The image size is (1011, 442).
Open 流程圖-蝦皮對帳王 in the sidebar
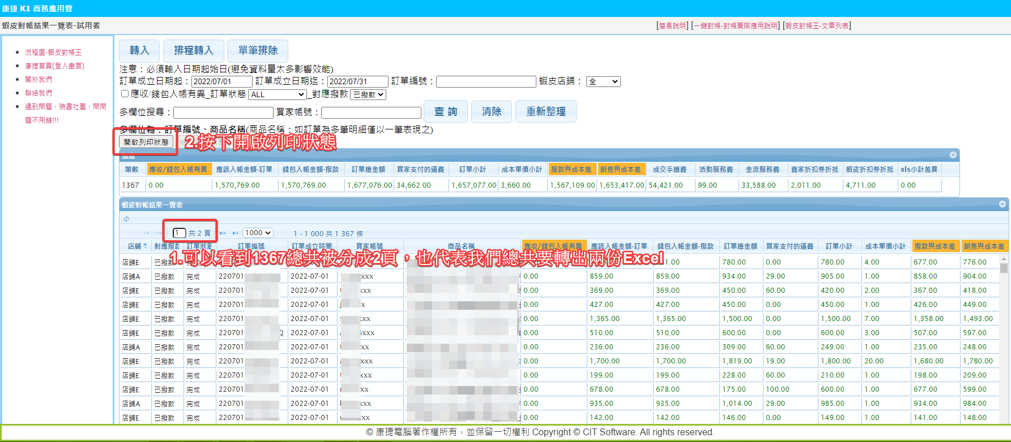[x=53, y=52]
